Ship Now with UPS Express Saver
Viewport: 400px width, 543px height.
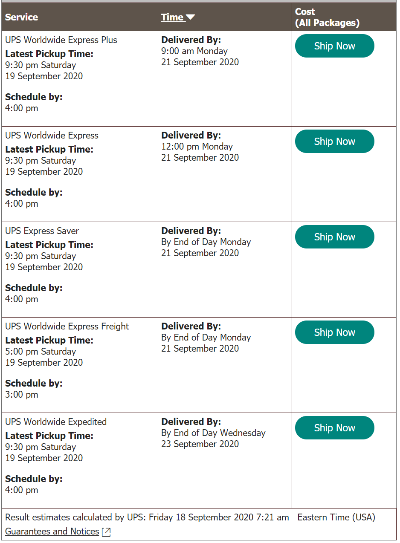click(334, 237)
